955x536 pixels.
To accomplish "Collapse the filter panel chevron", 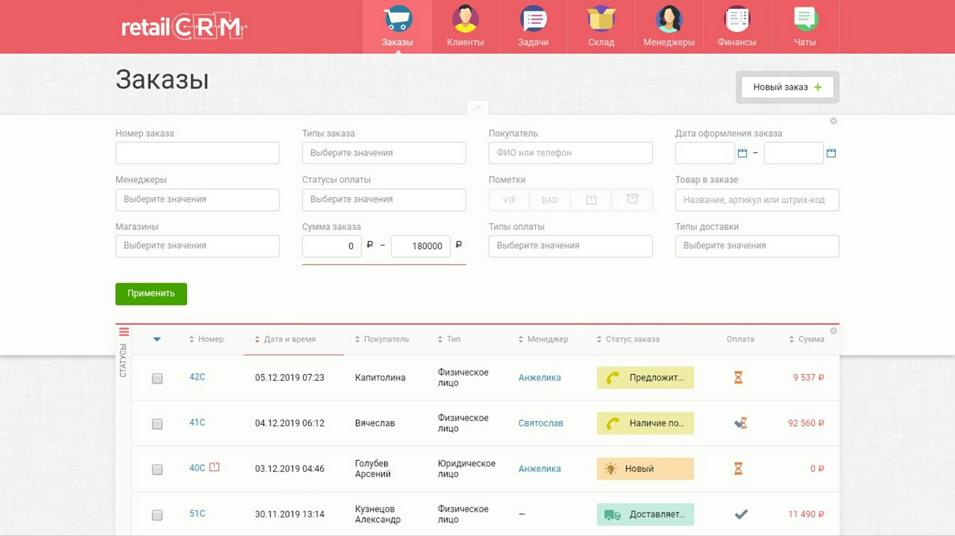I will [x=477, y=108].
